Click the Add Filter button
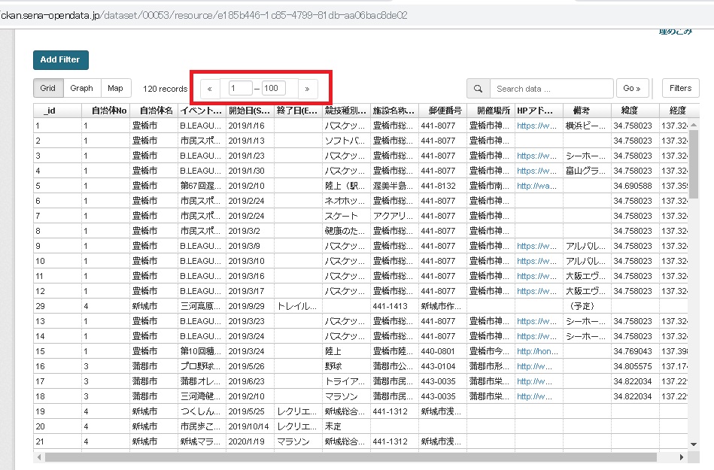 coord(60,59)
